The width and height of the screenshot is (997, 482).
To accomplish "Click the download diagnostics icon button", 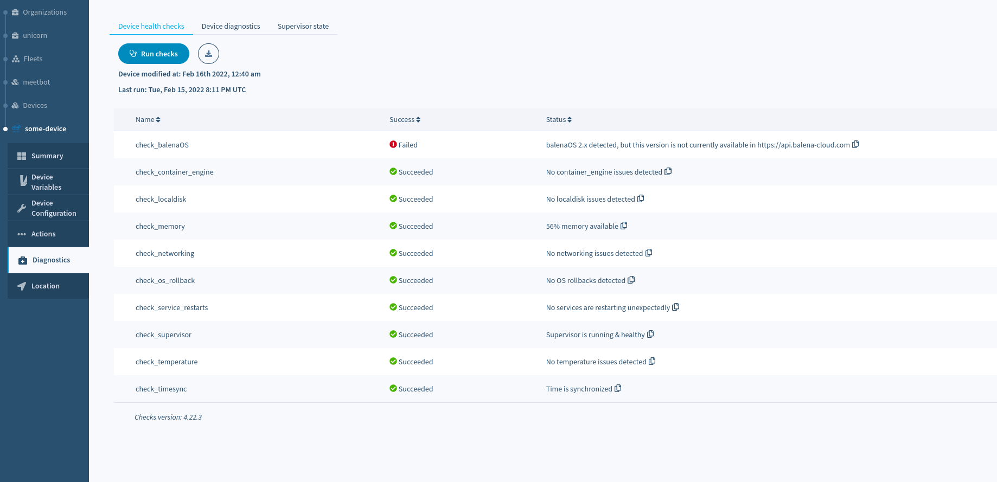I will tap(208, 54).
